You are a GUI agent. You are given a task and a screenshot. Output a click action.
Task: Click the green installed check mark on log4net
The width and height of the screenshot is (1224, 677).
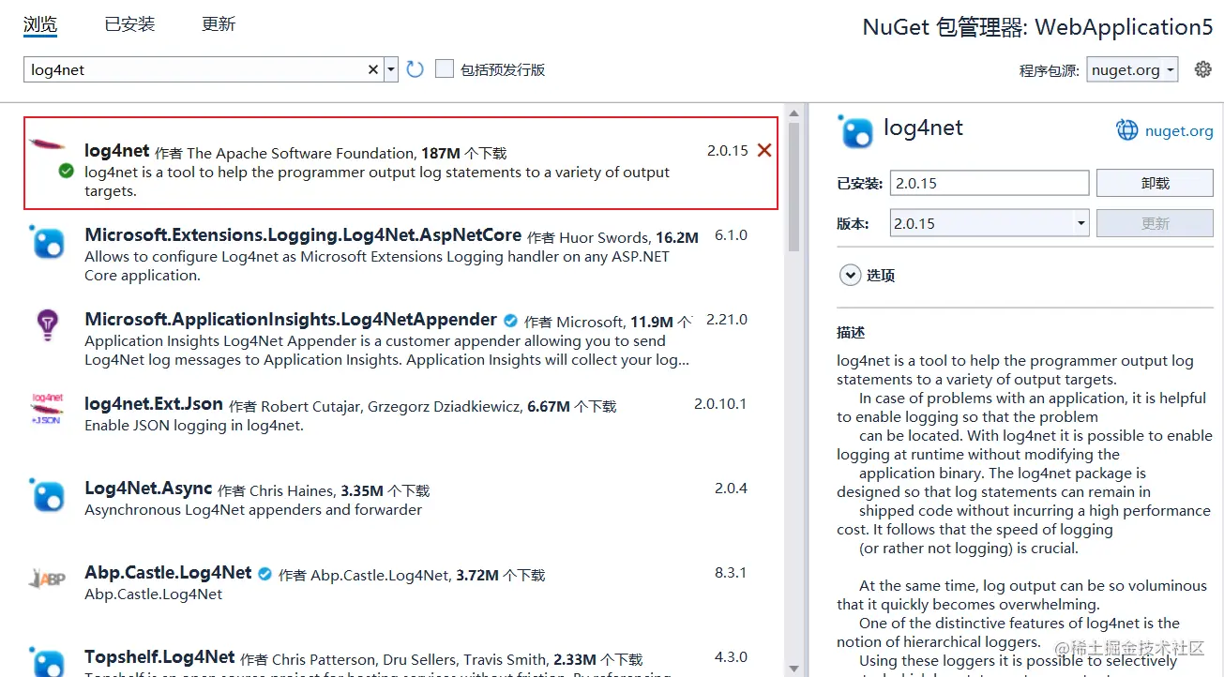click(x=66, y=171)
